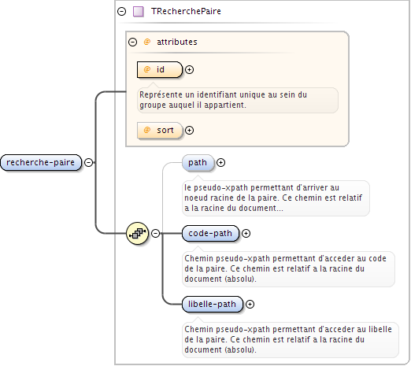
Task: Click the purple TRecherchePaire complex type icon
Action: click(x=139, y=12)
